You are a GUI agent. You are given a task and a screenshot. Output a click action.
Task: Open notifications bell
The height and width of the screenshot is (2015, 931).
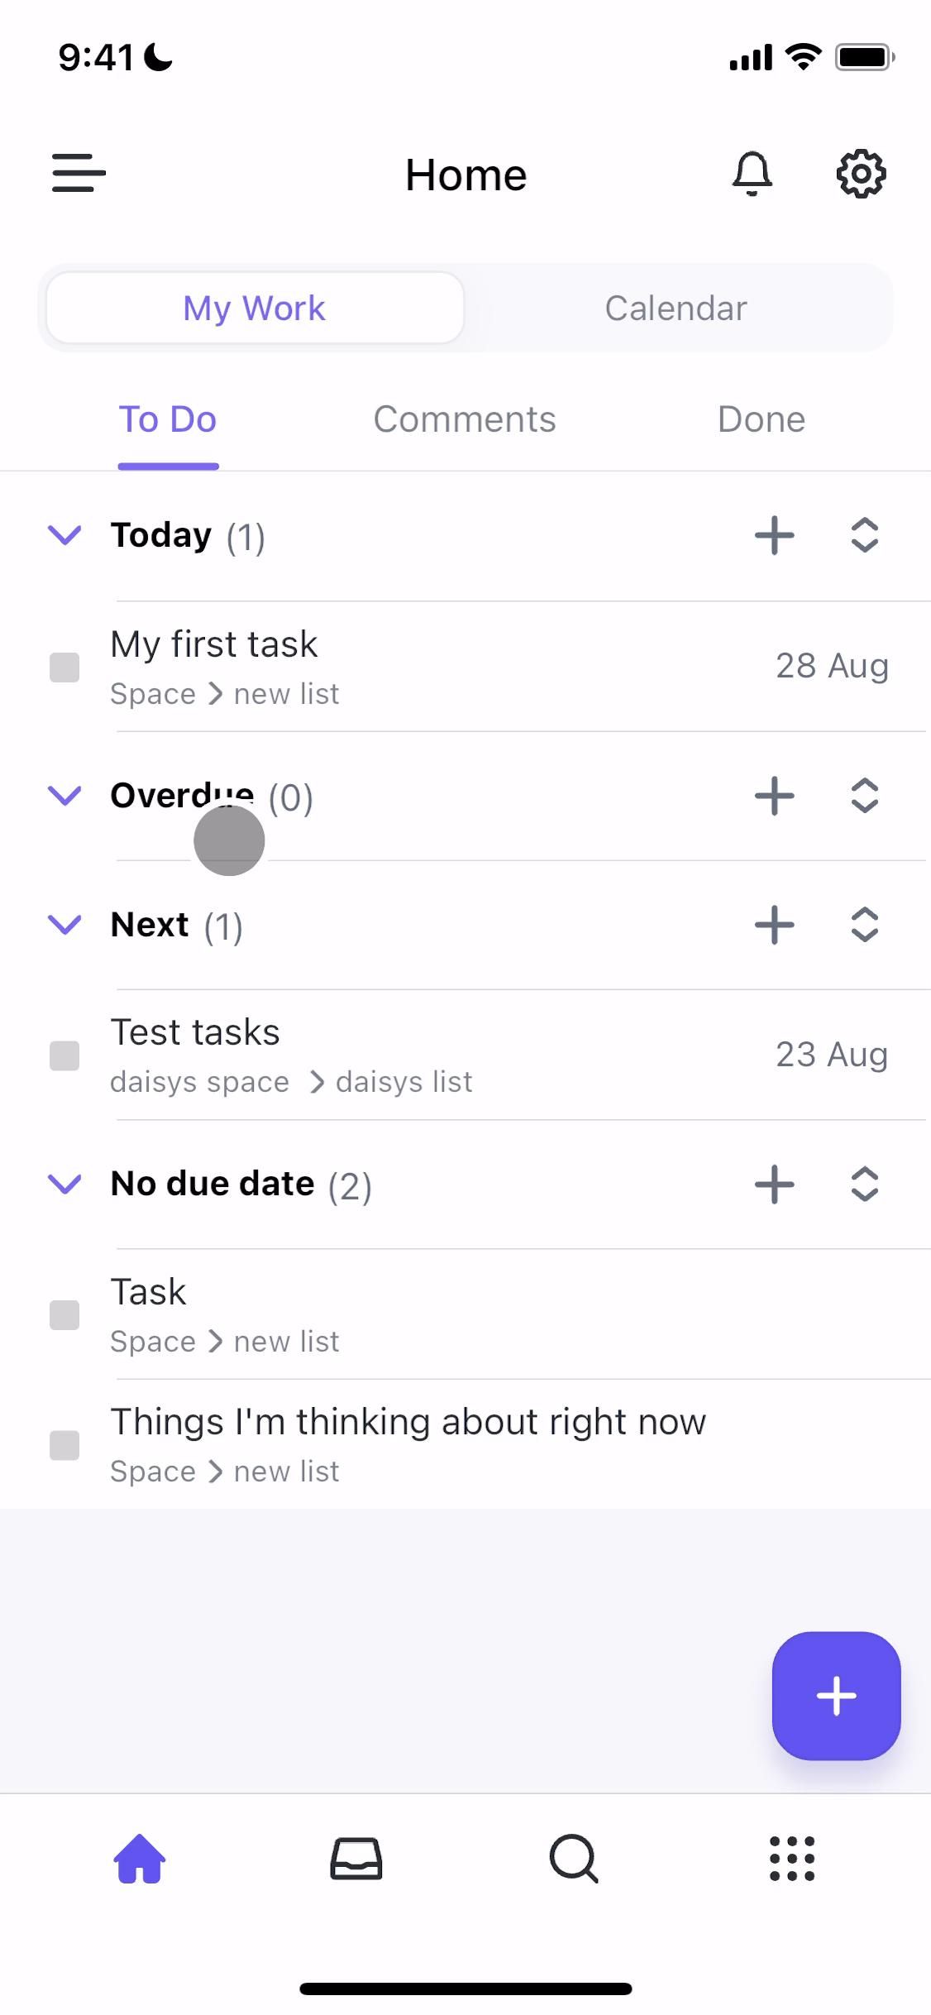coord(752,174)
